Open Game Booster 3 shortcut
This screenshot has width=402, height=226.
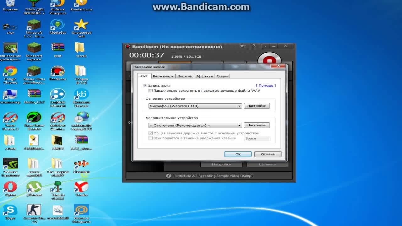[x=10, y=121]
